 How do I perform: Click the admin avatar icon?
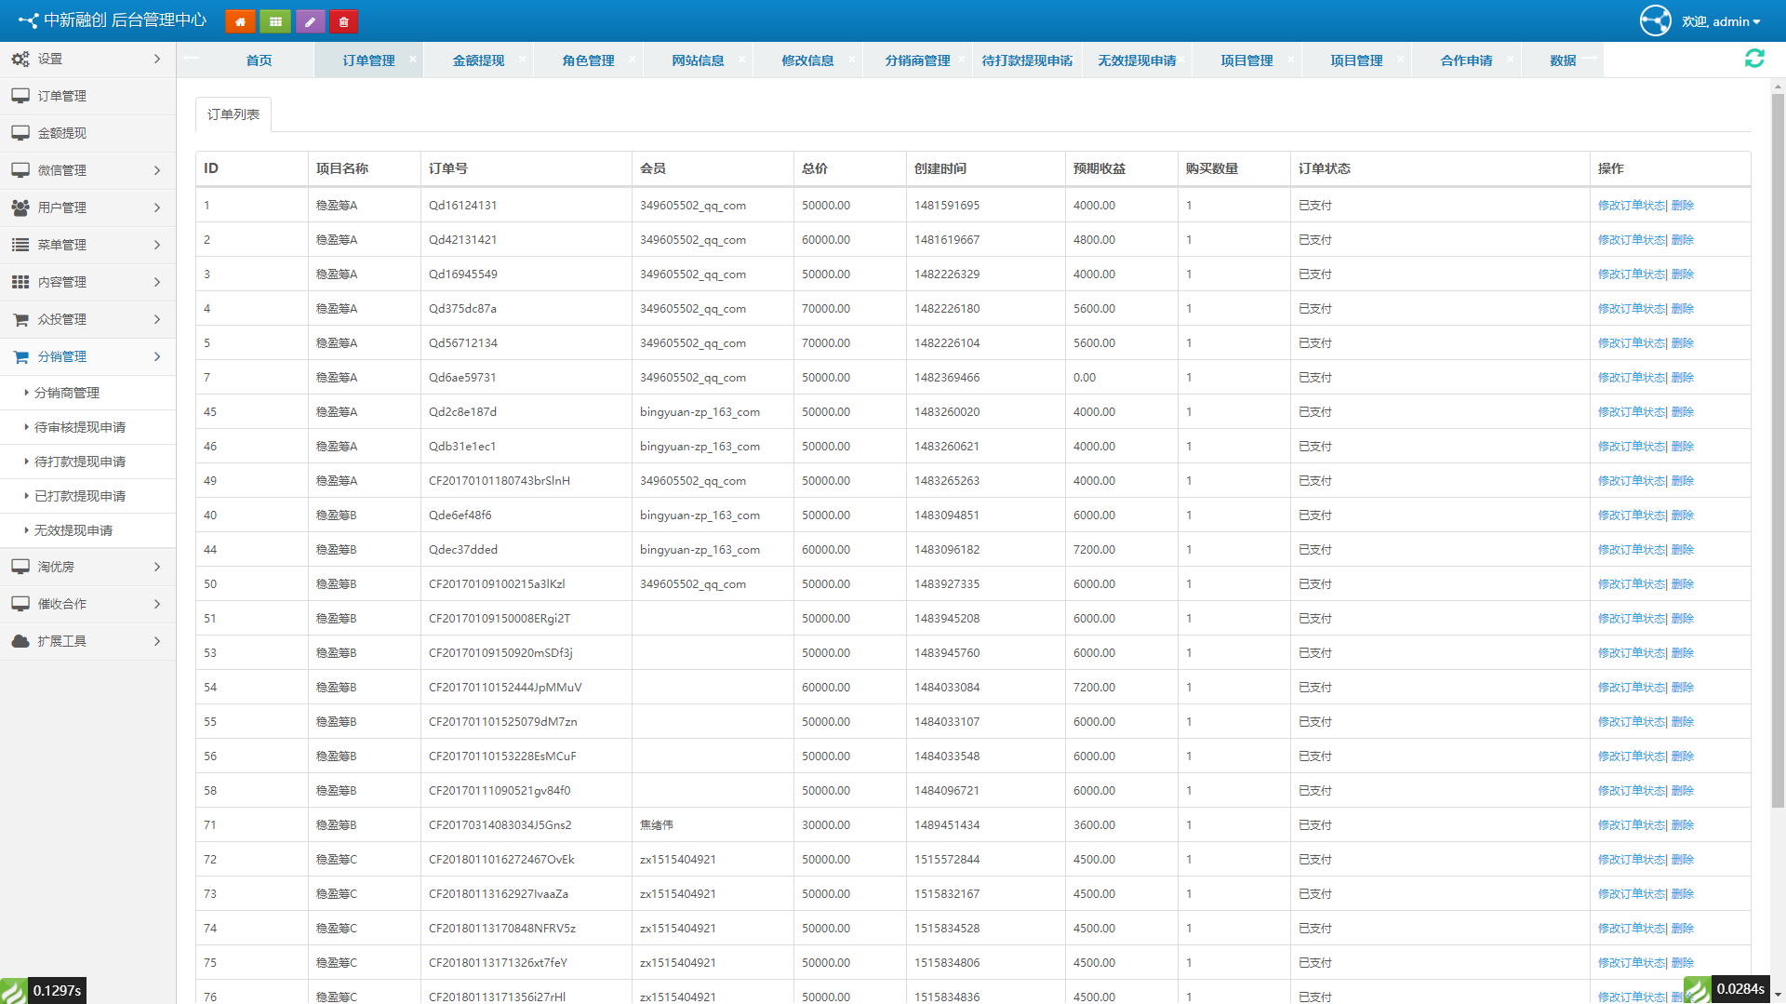pos(1655,20)
